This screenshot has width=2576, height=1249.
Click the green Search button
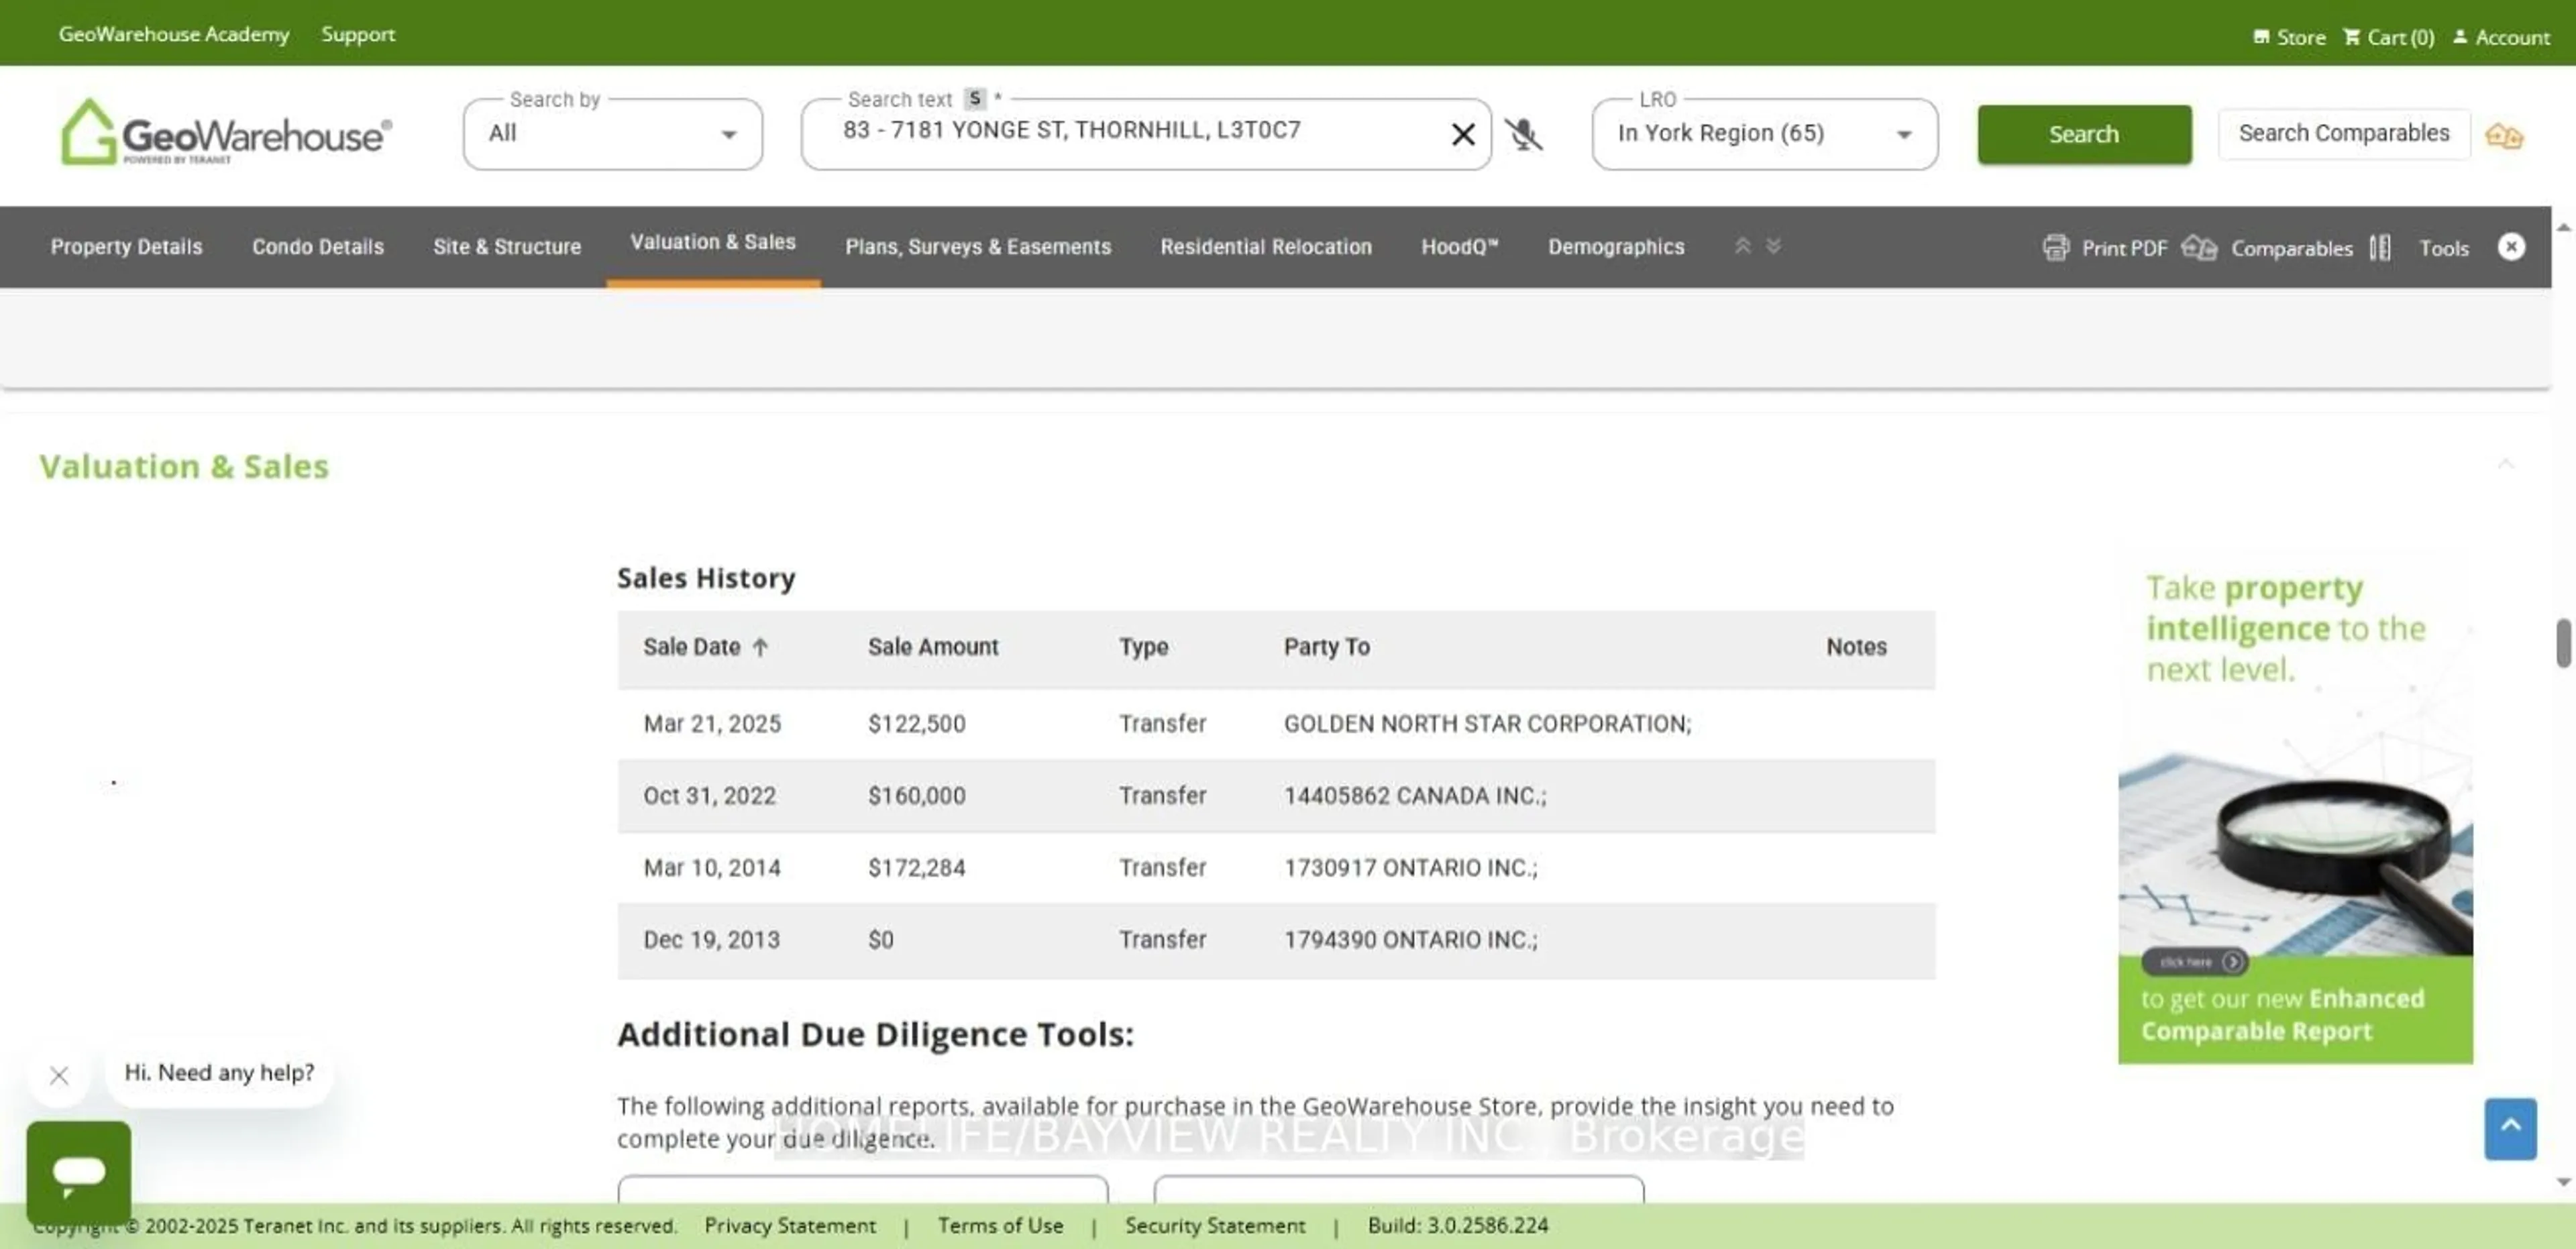(x=2084, y=134)
